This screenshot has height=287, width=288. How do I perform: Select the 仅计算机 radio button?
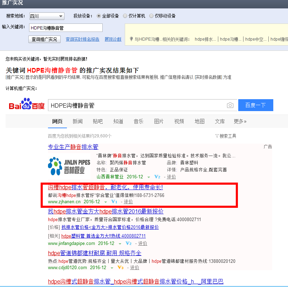(125, 16)
